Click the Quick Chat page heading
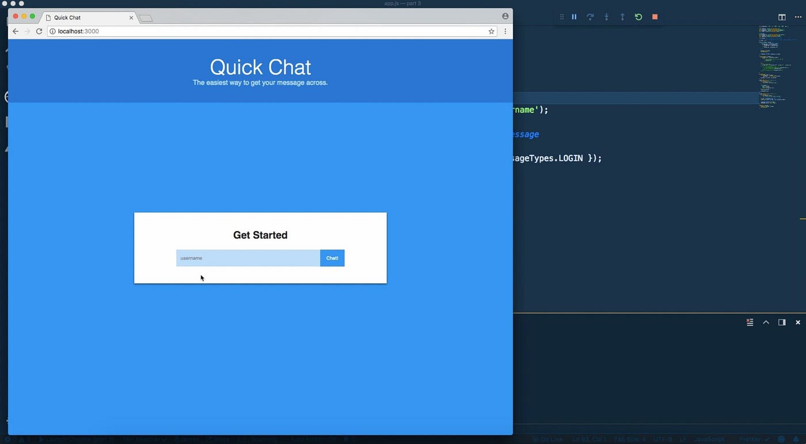Screen dimensions: 806x444 point(260,67)
